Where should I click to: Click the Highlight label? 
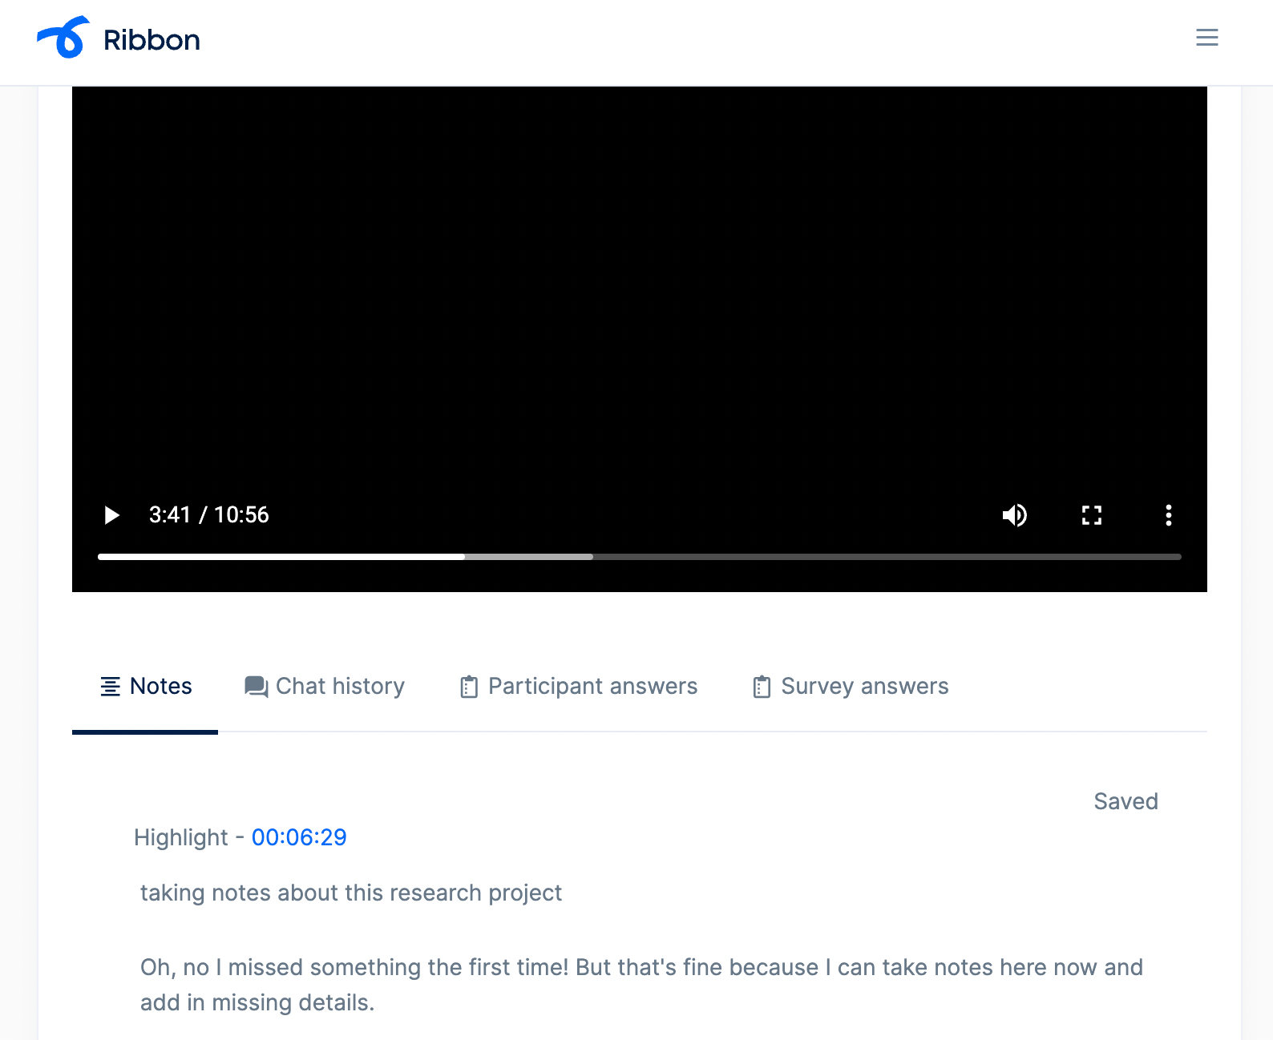(x=181, y=837)
